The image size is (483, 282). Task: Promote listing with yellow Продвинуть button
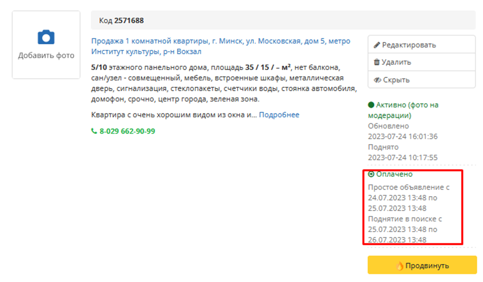(x=422, y=265)
